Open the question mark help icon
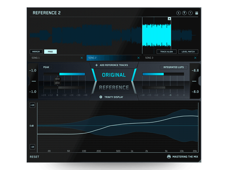Image resolution: width=228 pixels, height=170 pixels. [190, 13]
